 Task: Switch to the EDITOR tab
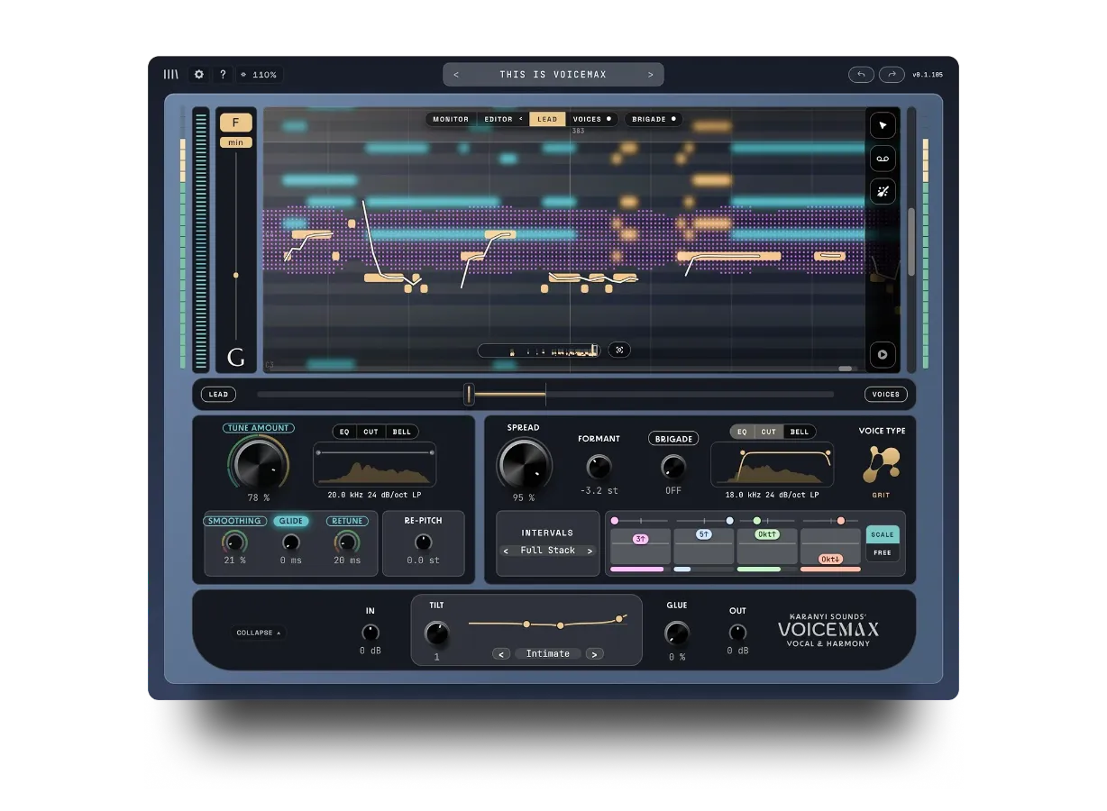point(499,119)
